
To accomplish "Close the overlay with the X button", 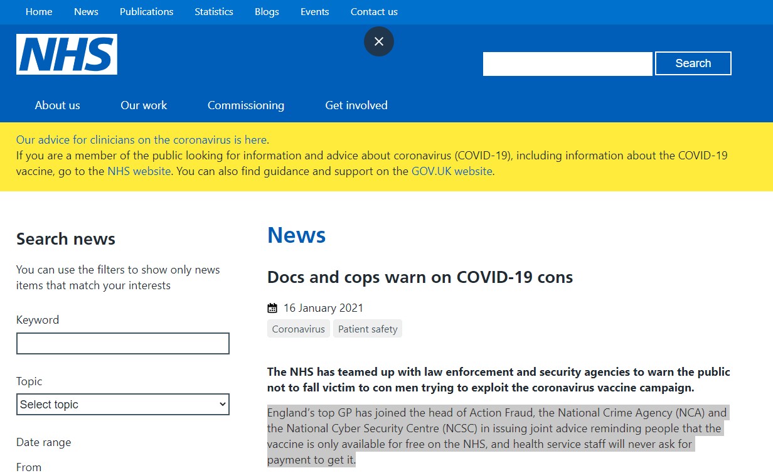I will [x=379, y=41].
